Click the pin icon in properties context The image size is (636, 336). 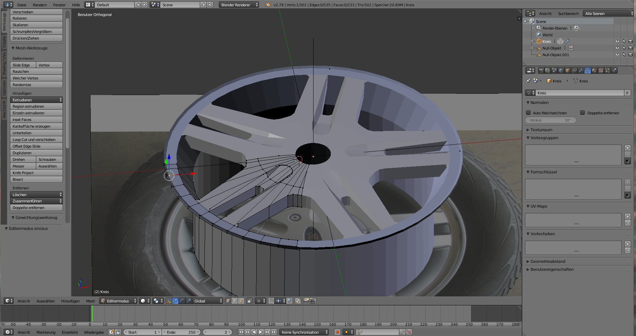[528, 81]
